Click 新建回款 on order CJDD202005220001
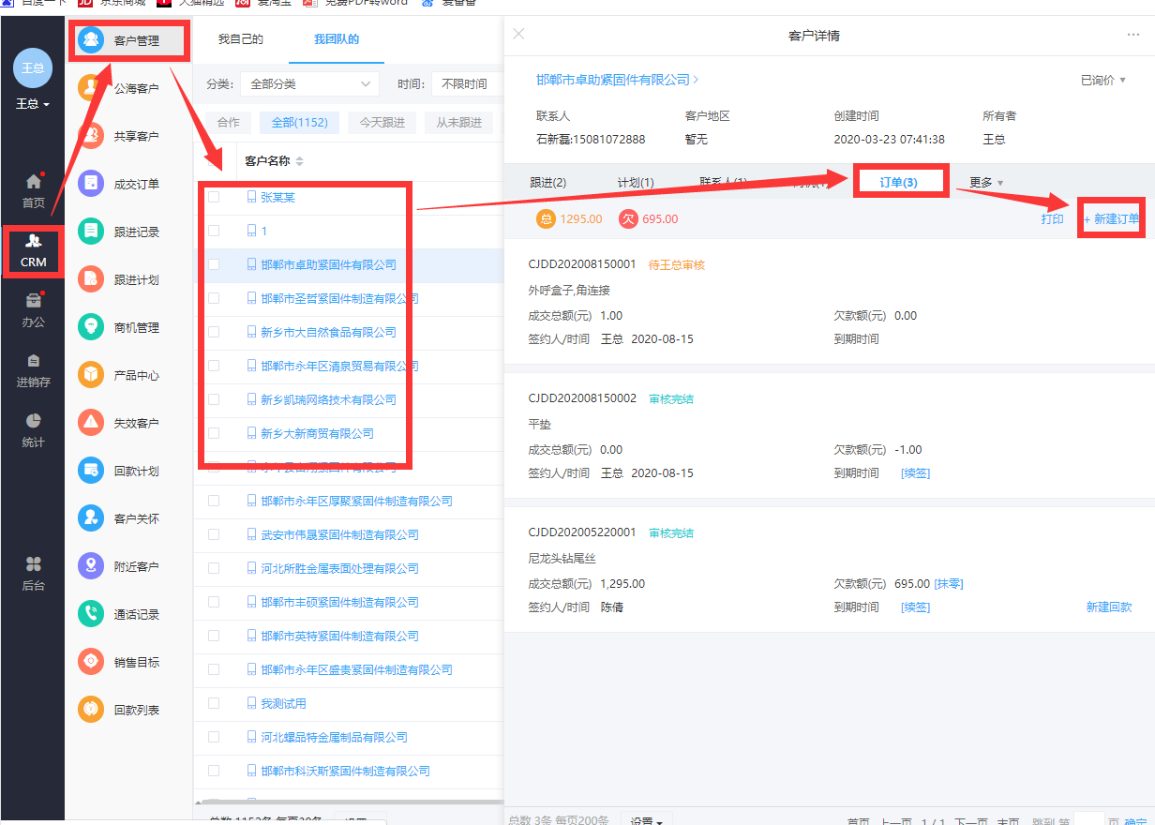This screenshot has width=1155, height=825. click(1109, 607)
